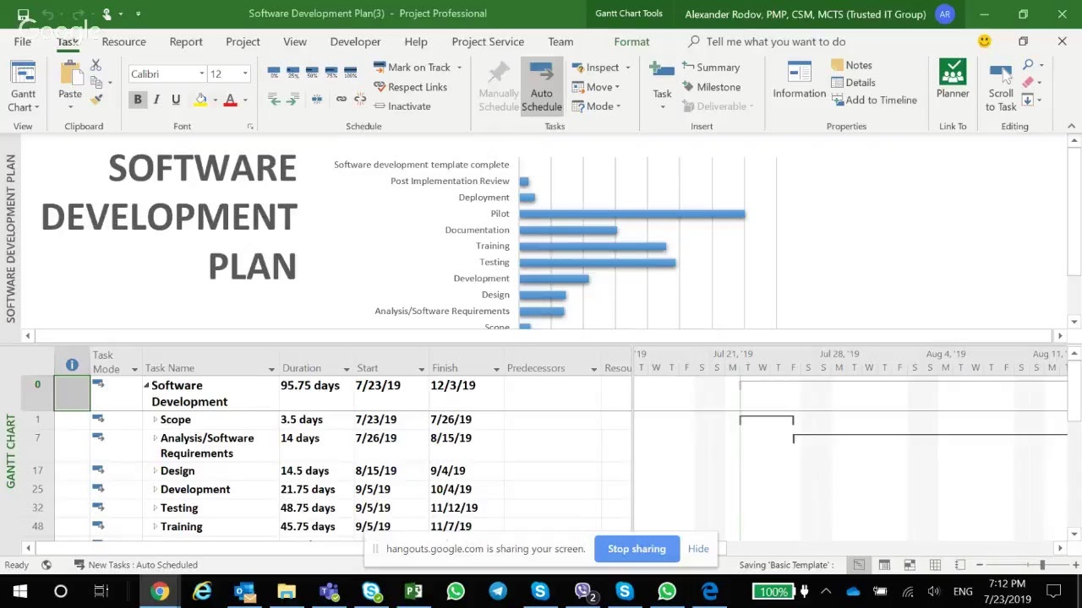Open the font size dropdown
1082x608 pixels.
[245, 74]
